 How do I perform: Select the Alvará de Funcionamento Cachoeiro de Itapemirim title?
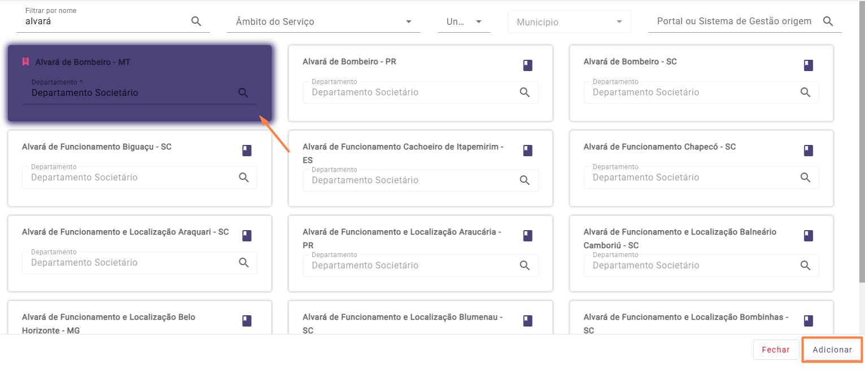(x=403, y=153)
